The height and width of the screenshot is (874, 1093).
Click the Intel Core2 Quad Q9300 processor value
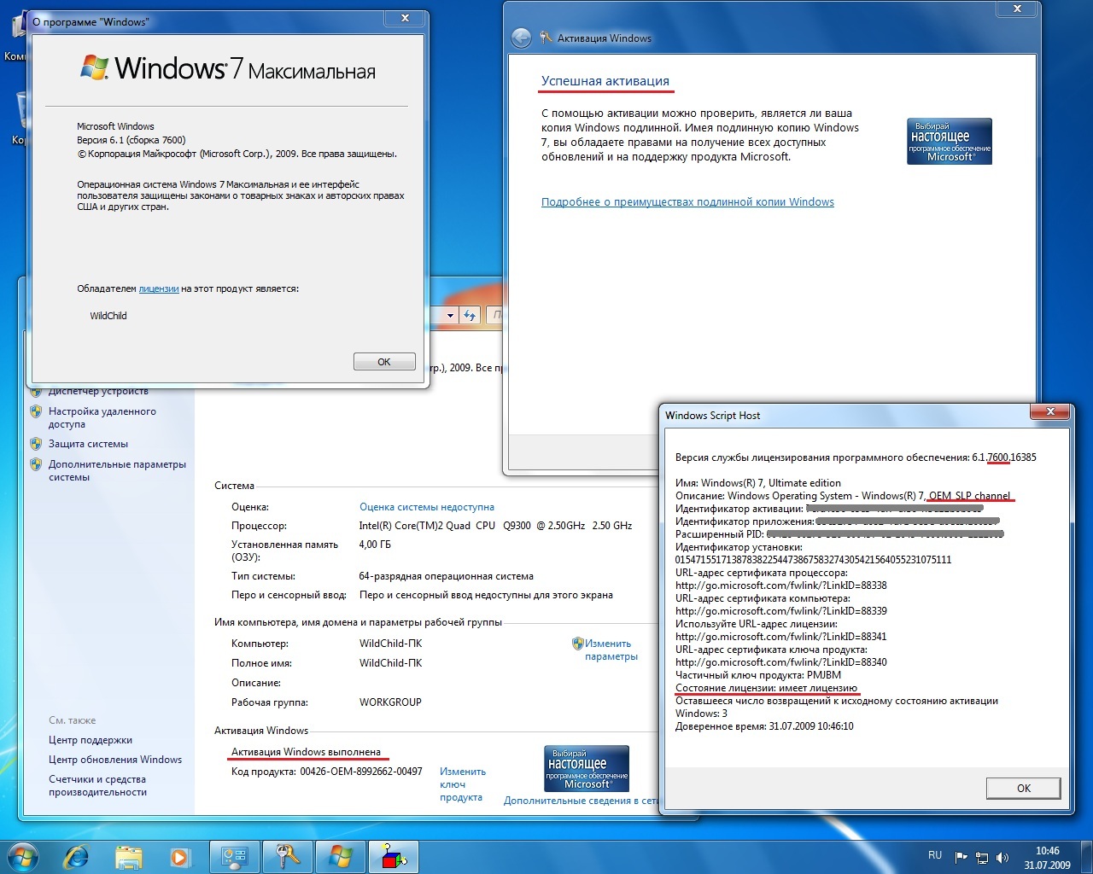click(x=495, y=526)
